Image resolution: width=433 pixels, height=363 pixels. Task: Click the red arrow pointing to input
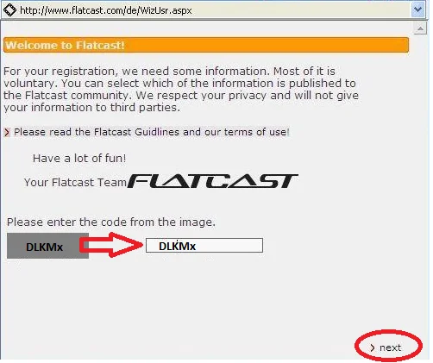pos(111,245)
